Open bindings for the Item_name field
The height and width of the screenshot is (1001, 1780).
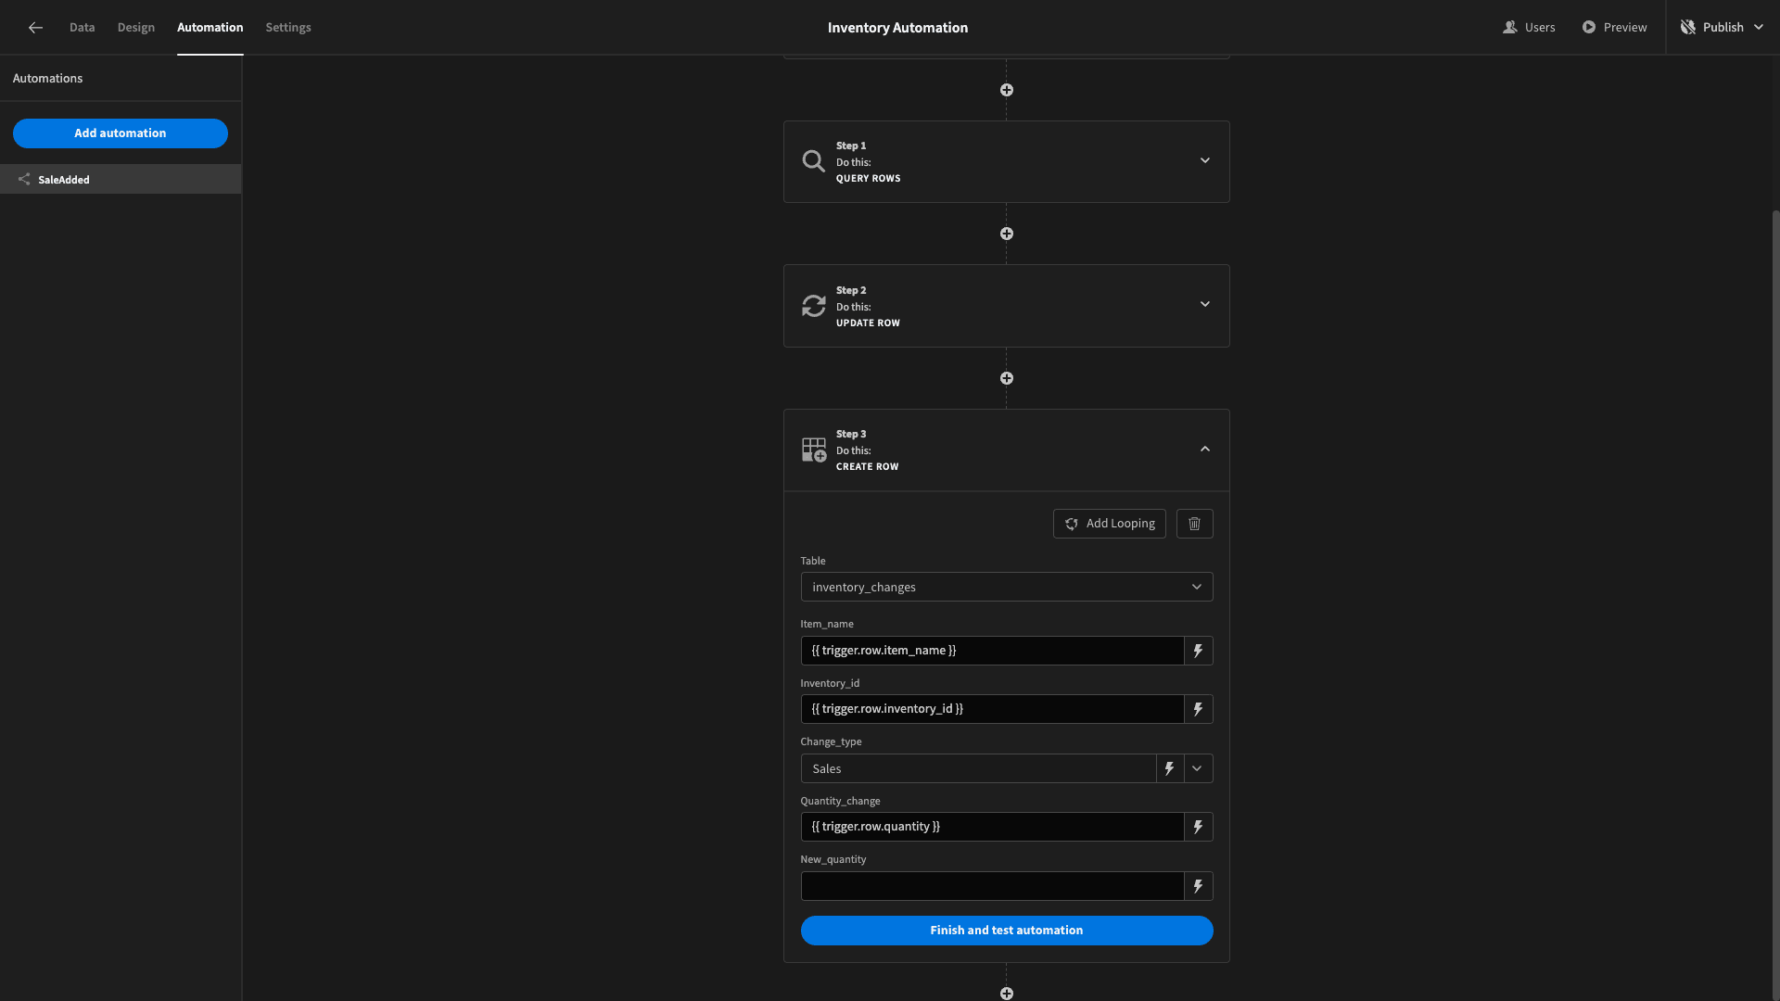[1198, 651]
